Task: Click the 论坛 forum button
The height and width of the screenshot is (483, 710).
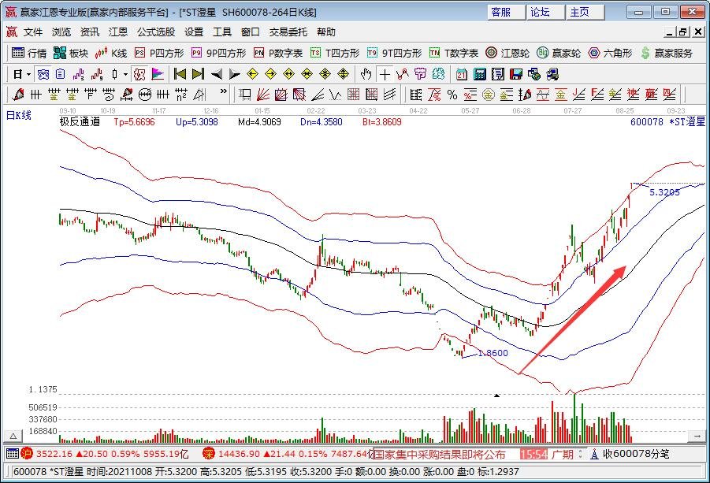Action: [540, 12]
